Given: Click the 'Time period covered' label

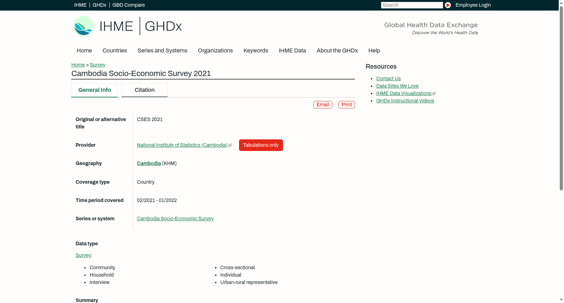Looking at the screenshot, I should tap(99, 200).
